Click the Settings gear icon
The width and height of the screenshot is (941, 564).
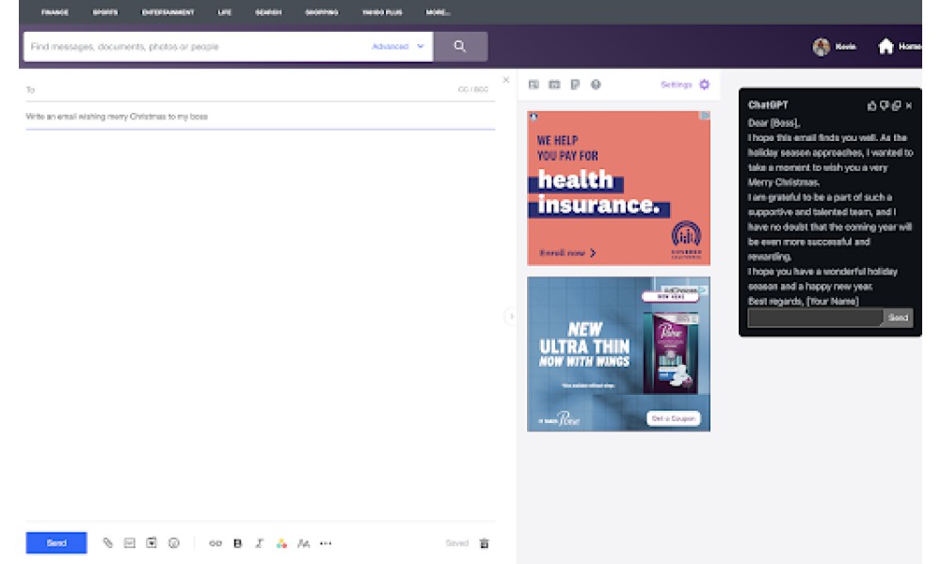[705, 85]
